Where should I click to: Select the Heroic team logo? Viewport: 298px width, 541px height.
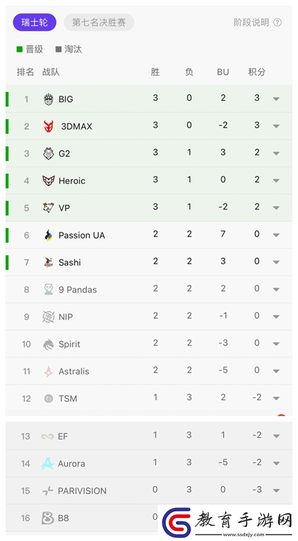[x=49, y=180]
